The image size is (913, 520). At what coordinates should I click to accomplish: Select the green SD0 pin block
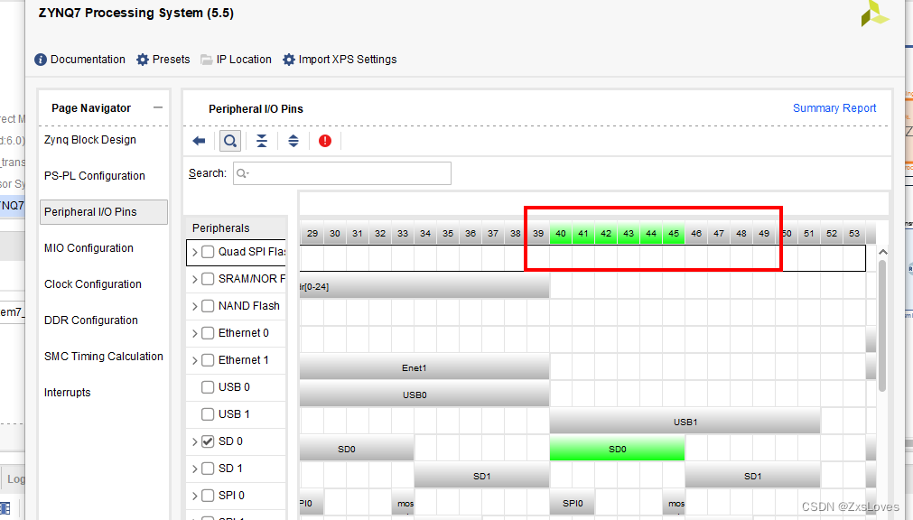pyautogui.click(x=617, y=449)
